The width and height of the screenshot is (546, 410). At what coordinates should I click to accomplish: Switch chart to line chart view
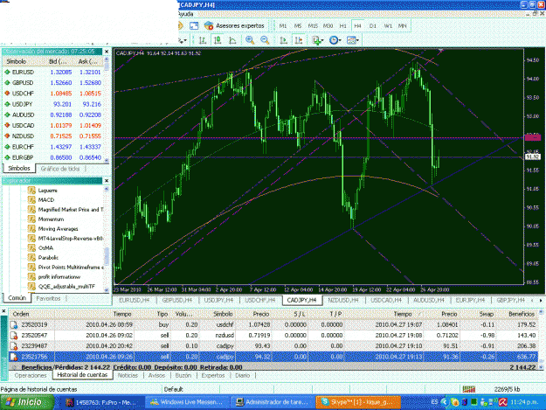232,40
